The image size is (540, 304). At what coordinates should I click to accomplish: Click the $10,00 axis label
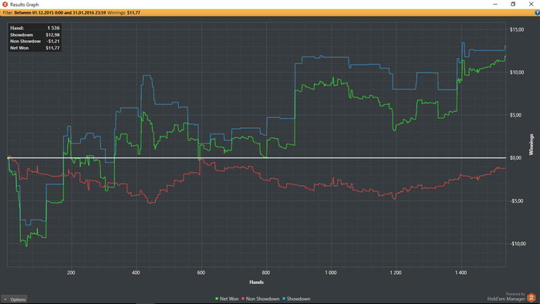coord(517,73)
